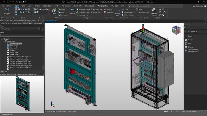Click the Define placement area icon

pyautogui.click(x=54, y=11)
